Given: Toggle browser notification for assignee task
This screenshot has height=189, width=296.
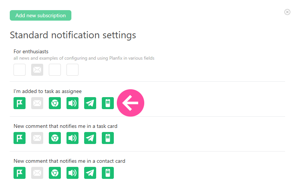Looking at the screenshot, I should pos(55,103).
